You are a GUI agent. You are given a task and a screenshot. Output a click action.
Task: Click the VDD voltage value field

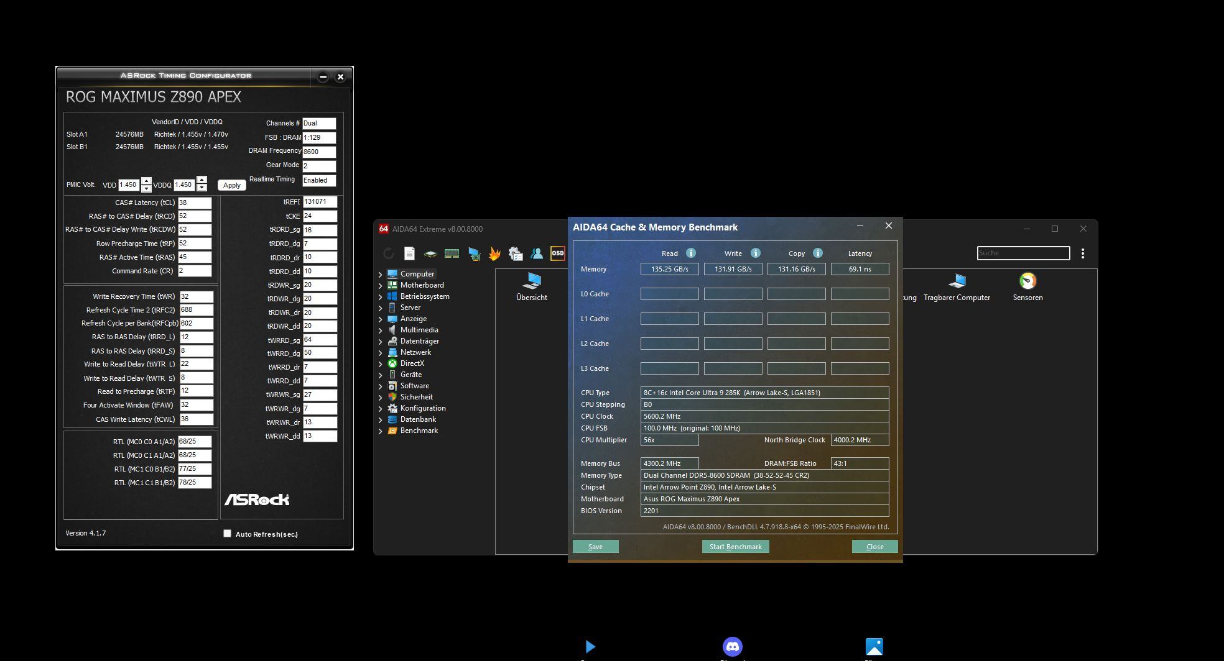click(129, 185)
